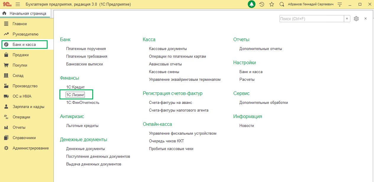Open notifications bell icon
374x182 pixels.
coord(252,4)
